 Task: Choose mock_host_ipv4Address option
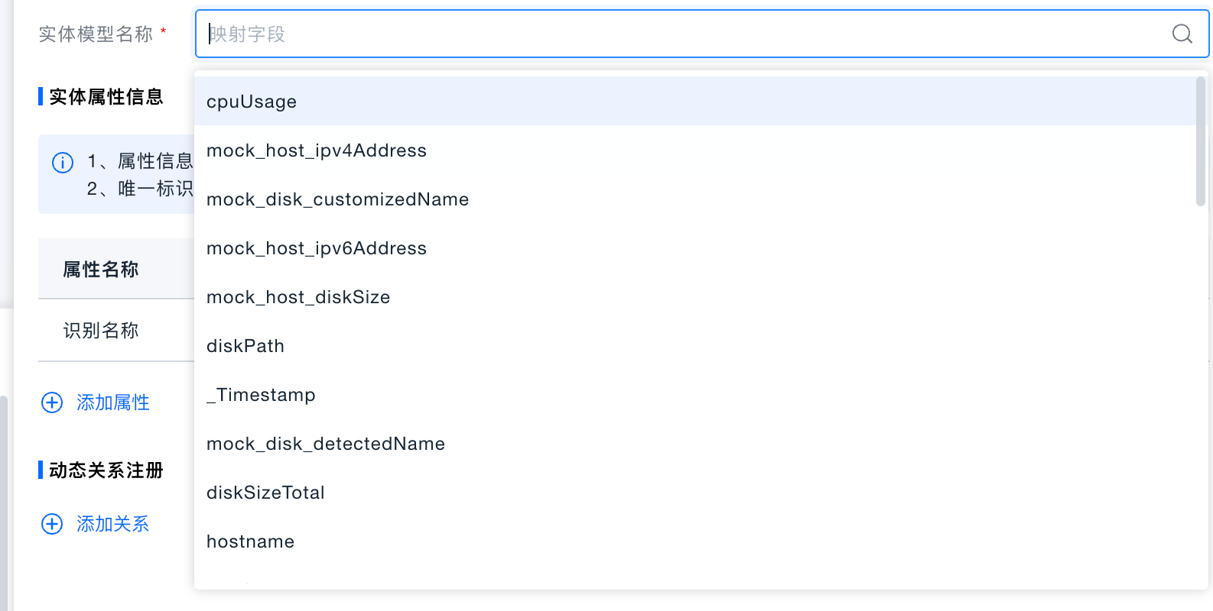pos(317,150)
